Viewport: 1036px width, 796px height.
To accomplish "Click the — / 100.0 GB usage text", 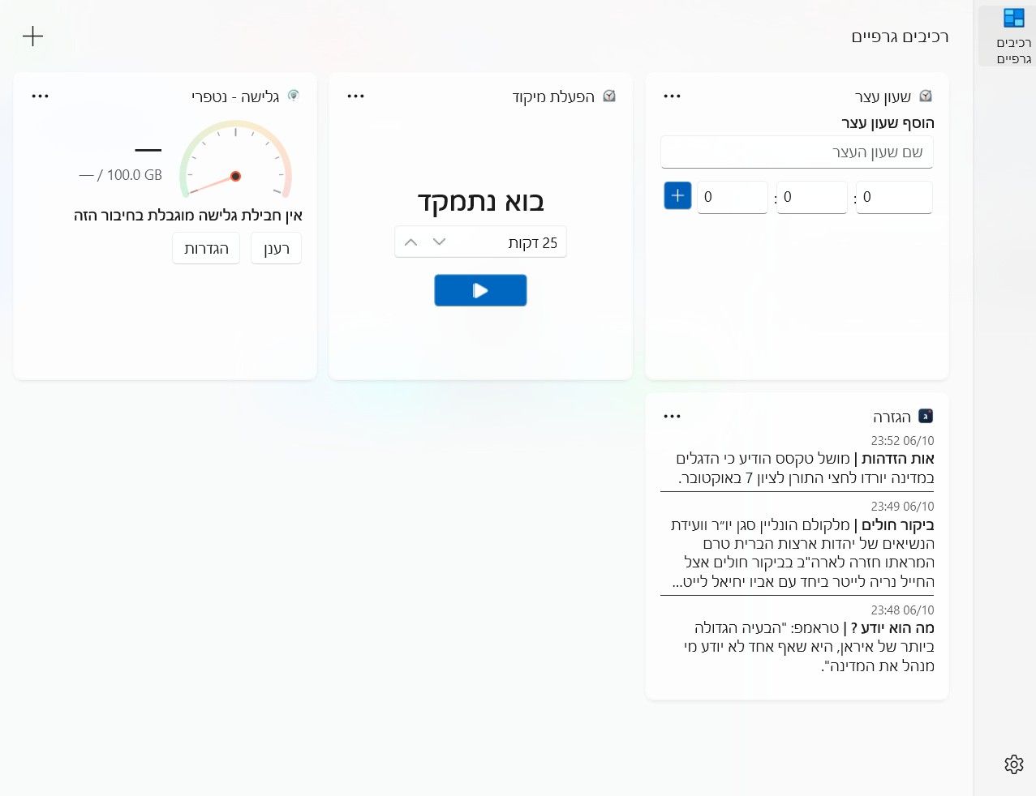I will 120,175.
